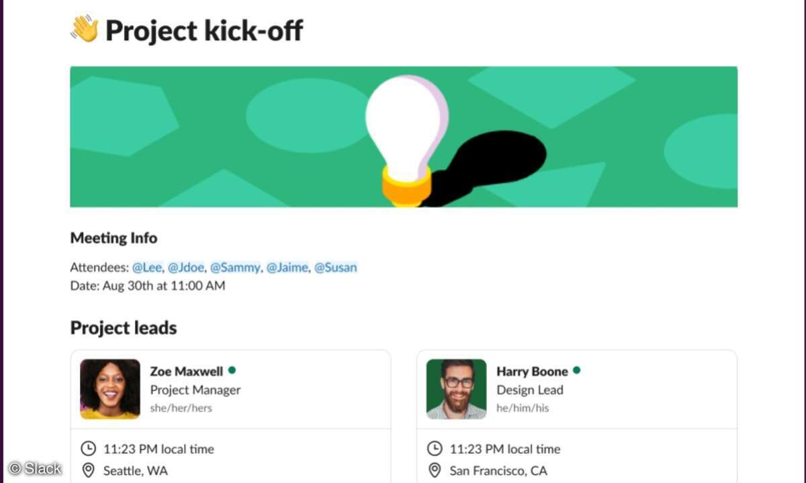Click the location pin for San Francisco
The image size is (806, 483).
(x=435, y=470)
